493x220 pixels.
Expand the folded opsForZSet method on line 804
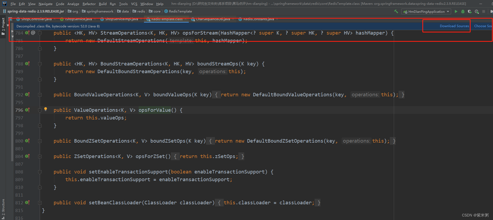tap(40, 156)
